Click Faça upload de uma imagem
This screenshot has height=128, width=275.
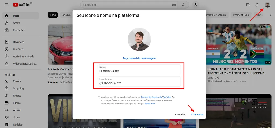139,58
